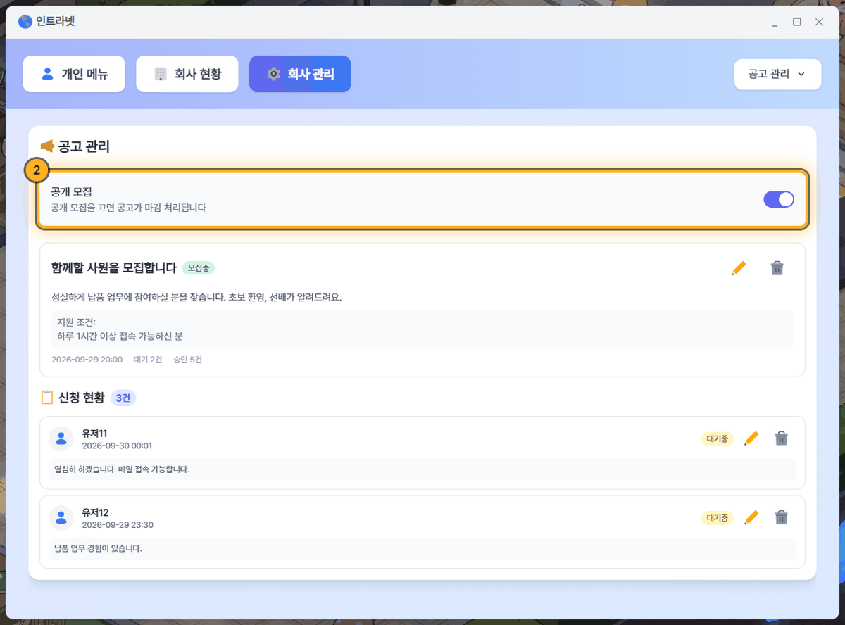
Task: Switch to the 회사 현황 tab
Action: [x=187, y=74]
